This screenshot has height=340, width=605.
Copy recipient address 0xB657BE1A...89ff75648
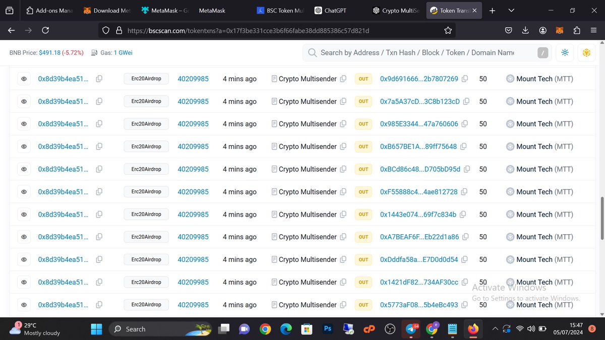[462, 147]
